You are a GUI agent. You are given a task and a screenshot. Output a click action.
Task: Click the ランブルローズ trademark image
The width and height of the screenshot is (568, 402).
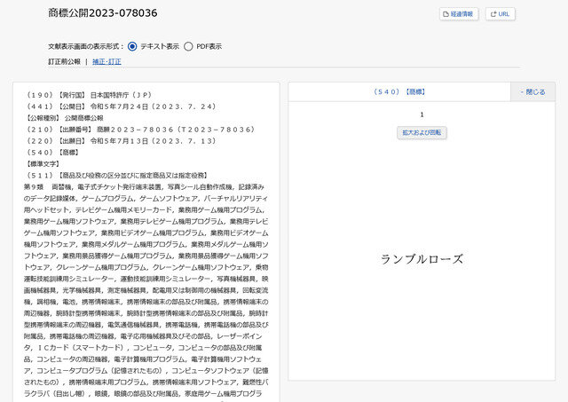[x=422, y=259]
